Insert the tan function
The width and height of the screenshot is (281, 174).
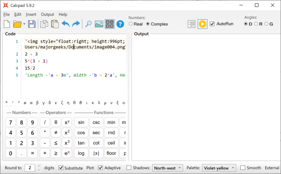[x=81, y=143]
